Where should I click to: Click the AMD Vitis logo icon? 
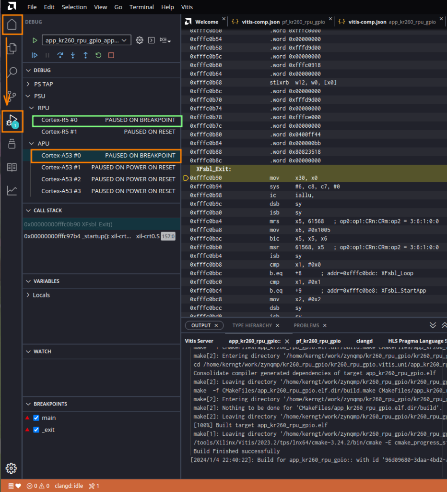pos(12,6)
